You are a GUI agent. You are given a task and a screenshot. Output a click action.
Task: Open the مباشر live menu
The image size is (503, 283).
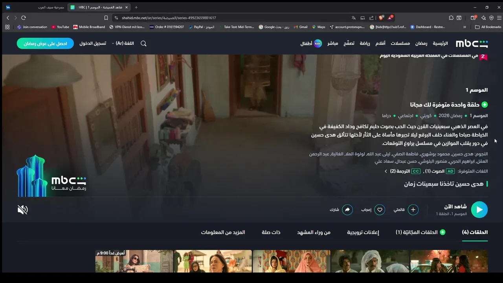coord(333,43)
